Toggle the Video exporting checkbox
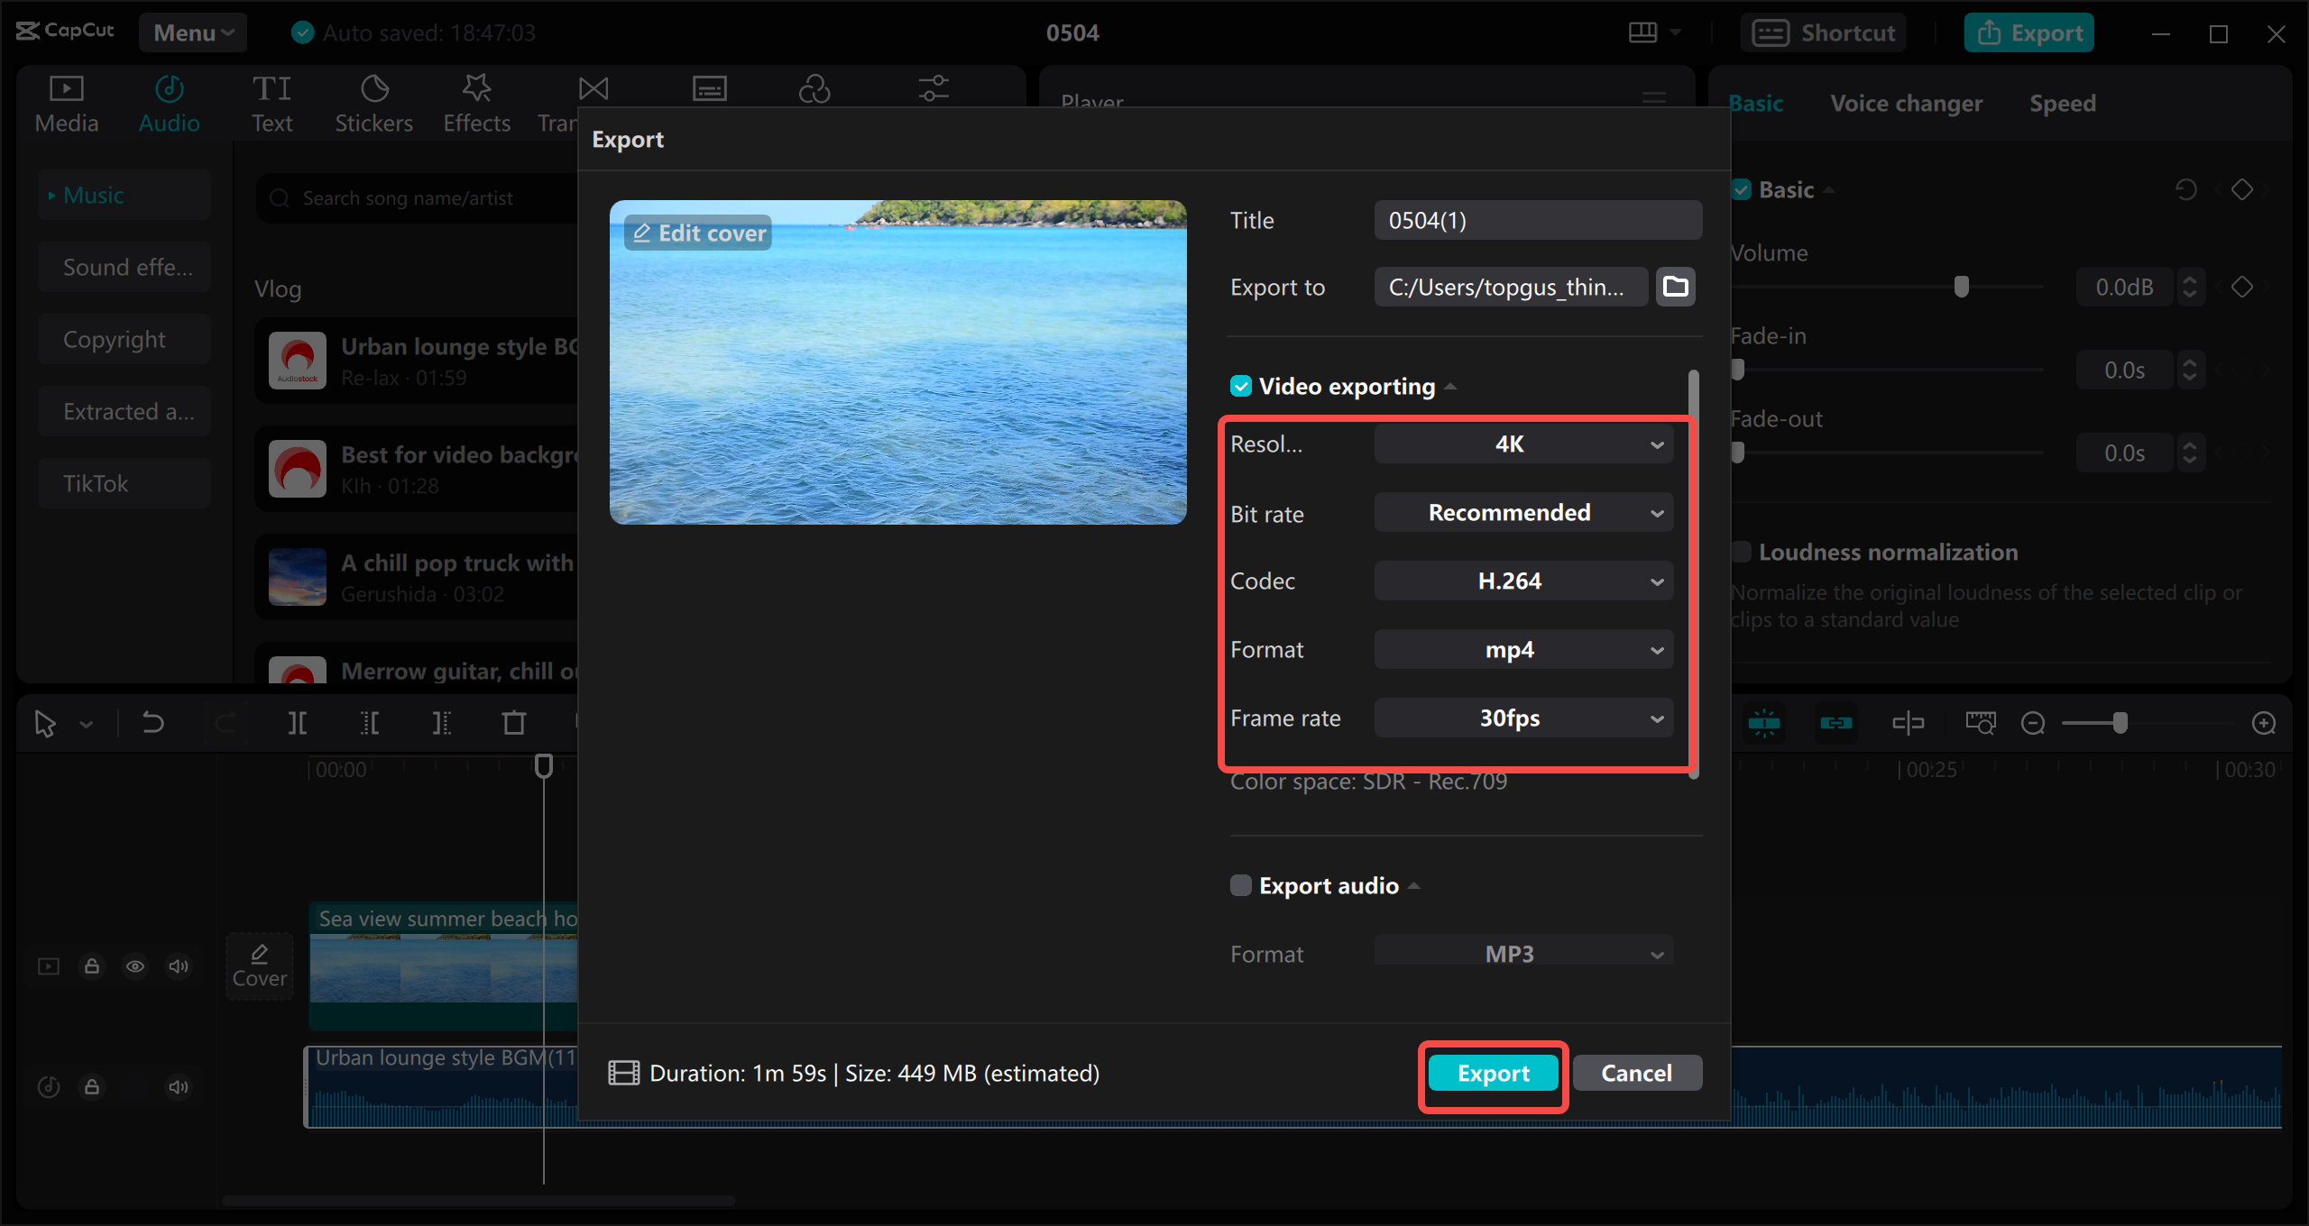 (1240, 386)
